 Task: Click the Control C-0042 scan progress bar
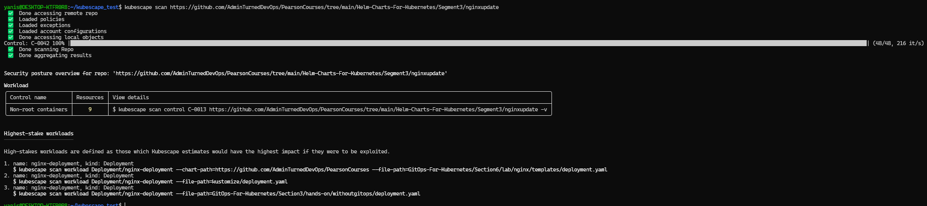(x=468, y=44)
